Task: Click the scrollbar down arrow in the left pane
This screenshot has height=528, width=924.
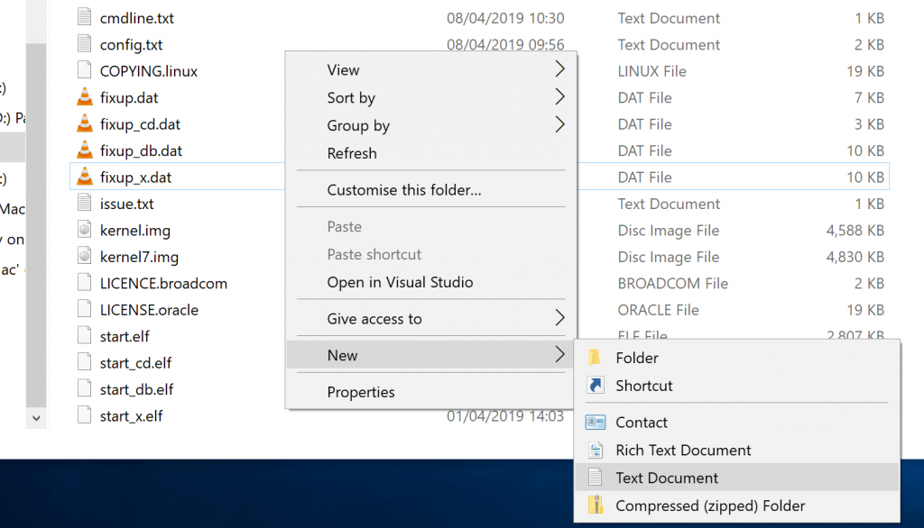Action: pos(36,418)
